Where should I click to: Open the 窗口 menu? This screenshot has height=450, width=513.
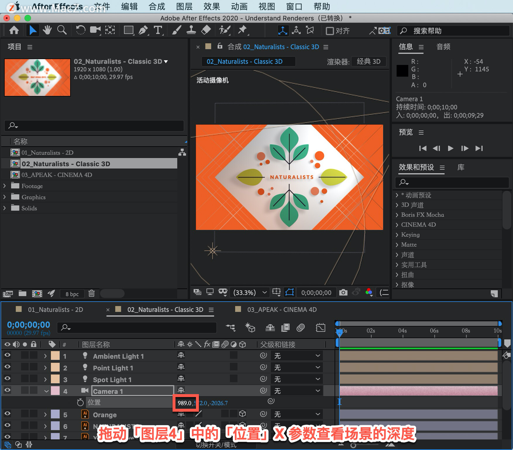[294, 6]
